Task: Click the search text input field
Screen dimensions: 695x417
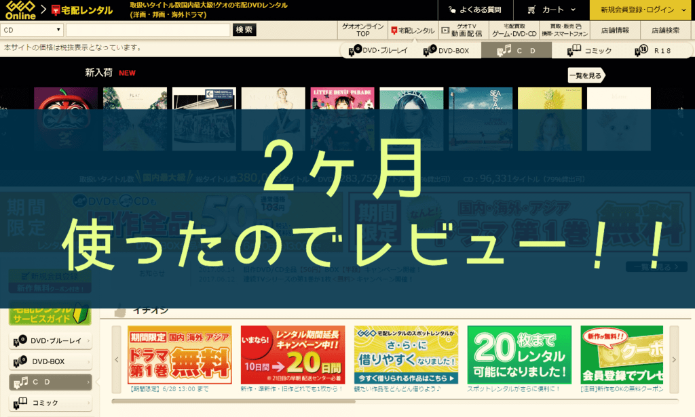Action: [148, 30]
